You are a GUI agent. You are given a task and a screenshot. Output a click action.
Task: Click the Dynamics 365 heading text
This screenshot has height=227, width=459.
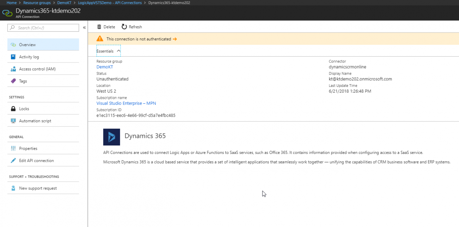145,136
